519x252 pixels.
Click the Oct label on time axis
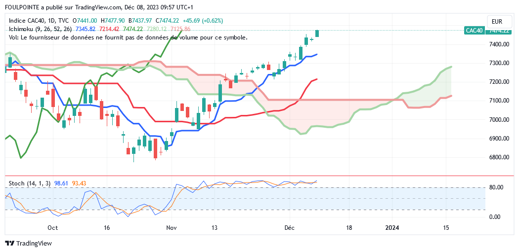(52, 228)
